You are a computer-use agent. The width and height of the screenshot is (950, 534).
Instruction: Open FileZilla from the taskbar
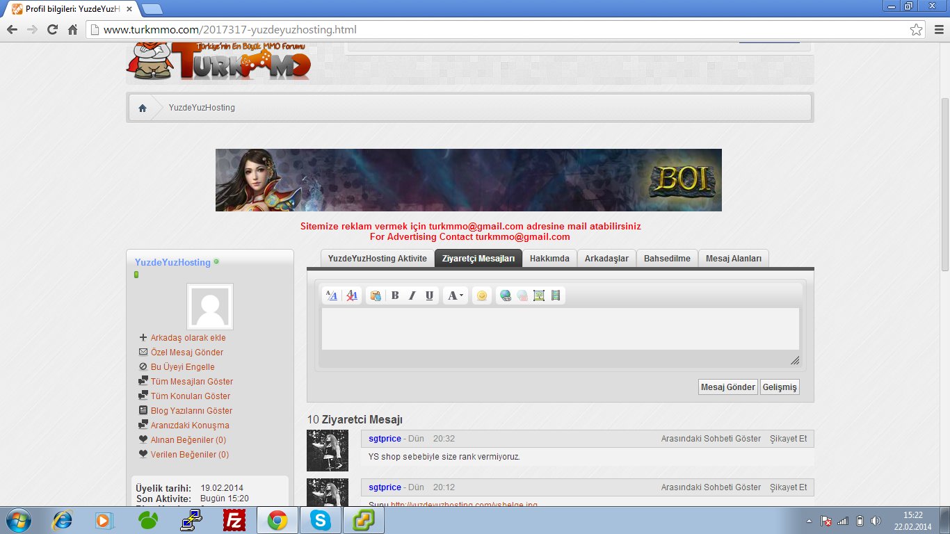click(234, 520)
